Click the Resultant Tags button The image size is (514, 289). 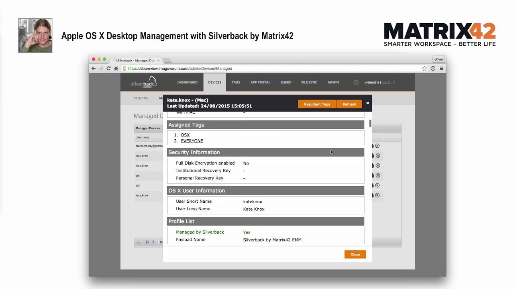click(x=317, y=104)
